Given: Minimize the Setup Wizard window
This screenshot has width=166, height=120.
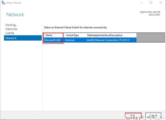Looking at the screenshot, I should pos(141,3).
